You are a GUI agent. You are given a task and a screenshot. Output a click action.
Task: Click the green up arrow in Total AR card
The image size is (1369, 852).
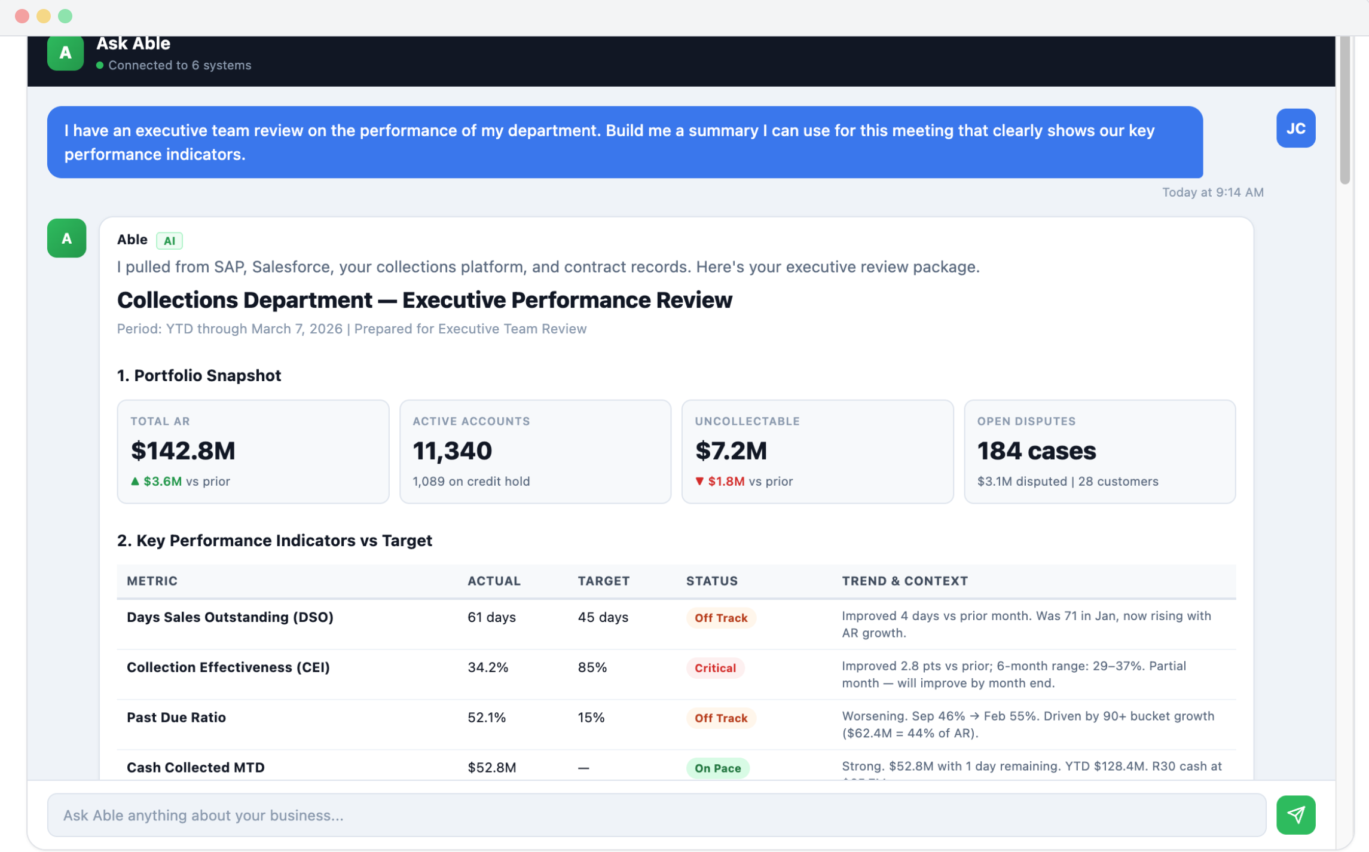point(135,481)
